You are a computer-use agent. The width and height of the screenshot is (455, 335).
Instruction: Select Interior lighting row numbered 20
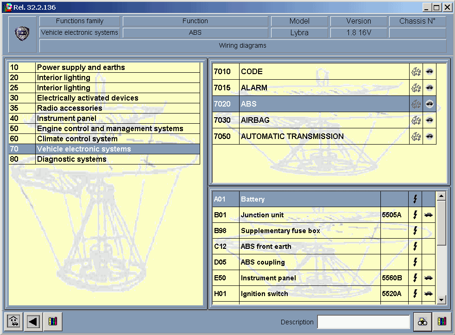click(x=104, y=77)
